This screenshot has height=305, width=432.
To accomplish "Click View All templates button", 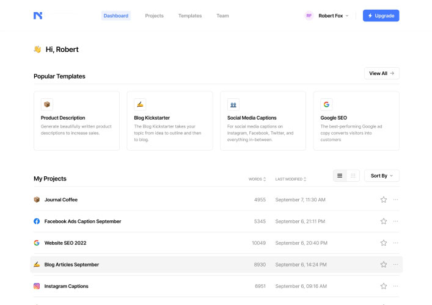I will (381, 73).
